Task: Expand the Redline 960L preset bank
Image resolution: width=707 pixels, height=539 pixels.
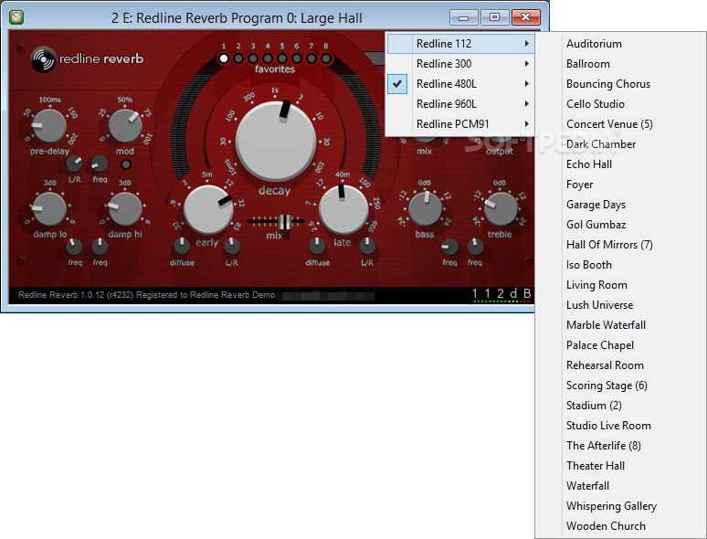Action: click(459, 104)
